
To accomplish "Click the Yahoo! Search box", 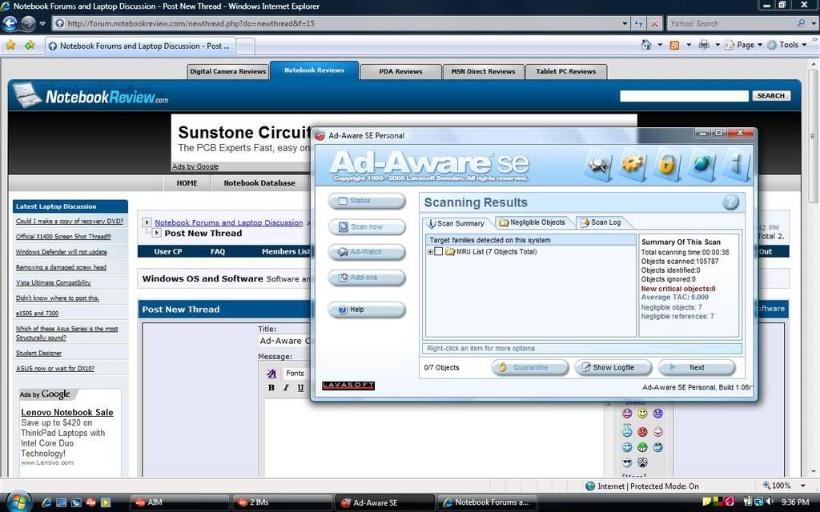I will (x=731, y=23).
